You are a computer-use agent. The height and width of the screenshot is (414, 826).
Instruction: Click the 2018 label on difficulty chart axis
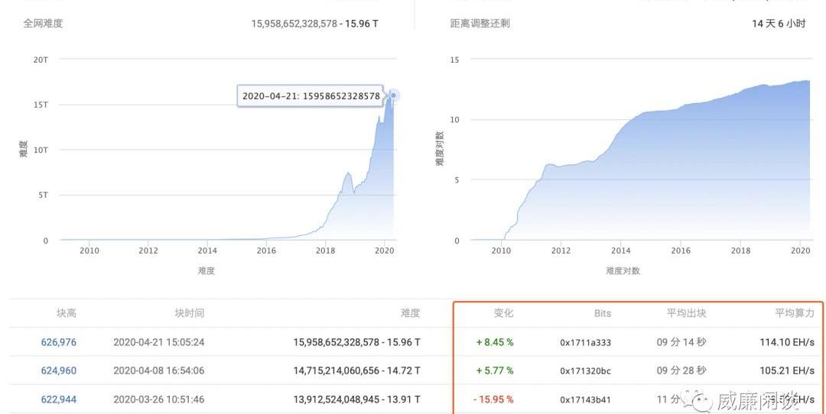pos(326,251)
